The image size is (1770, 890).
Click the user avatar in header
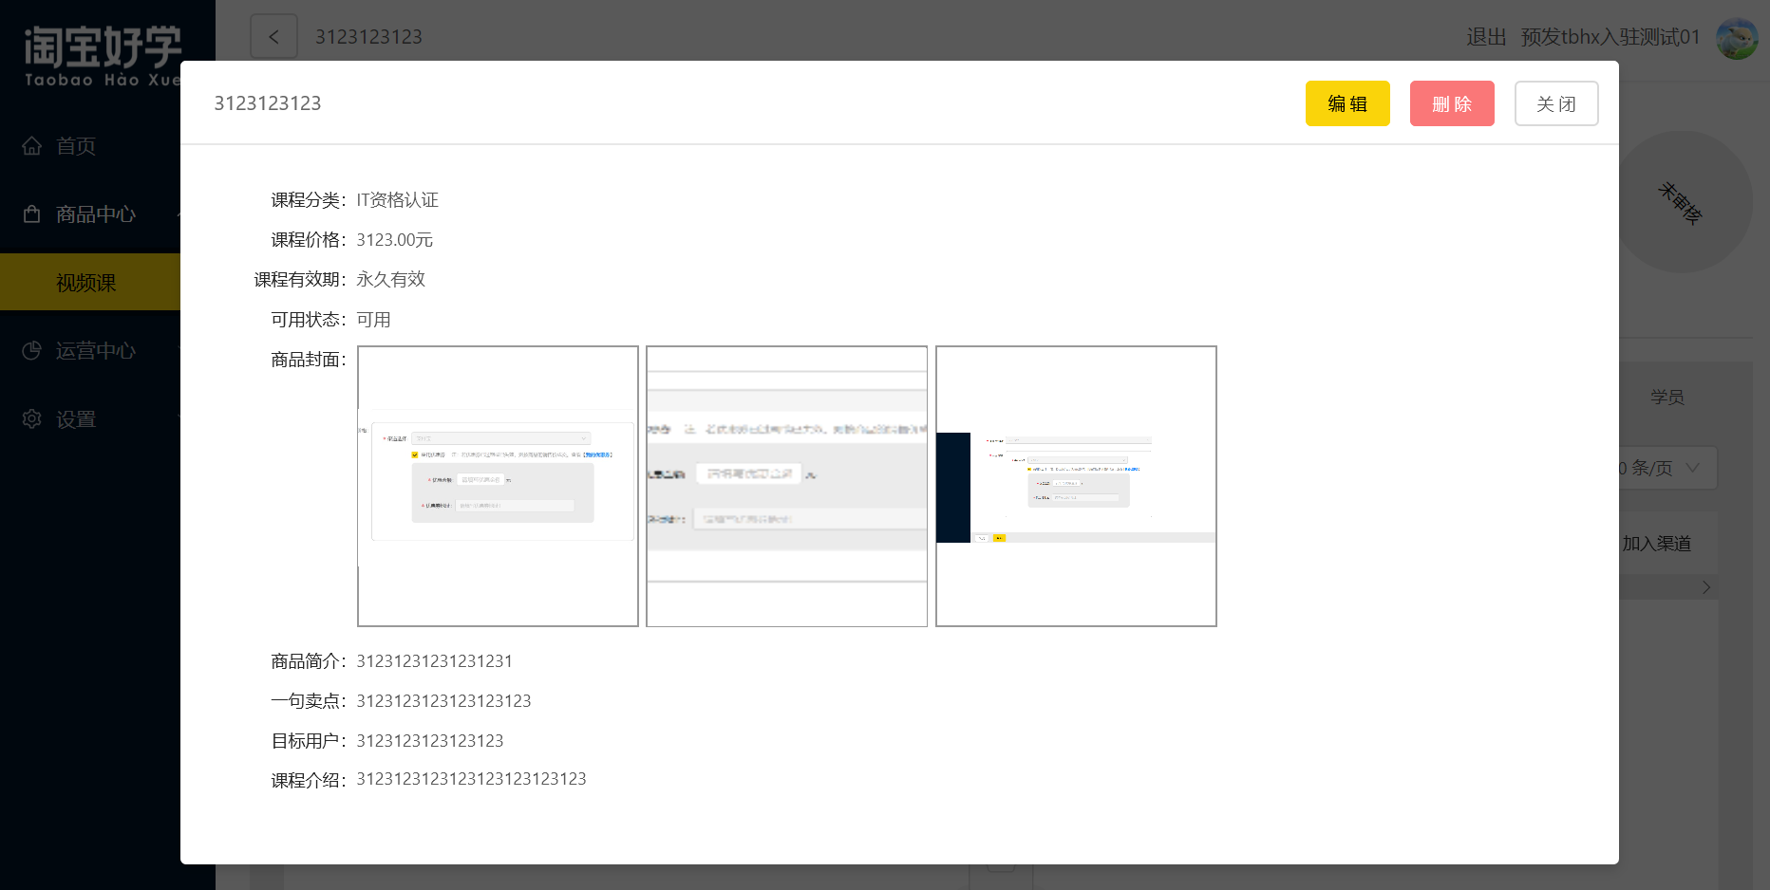coord(1737,38)
